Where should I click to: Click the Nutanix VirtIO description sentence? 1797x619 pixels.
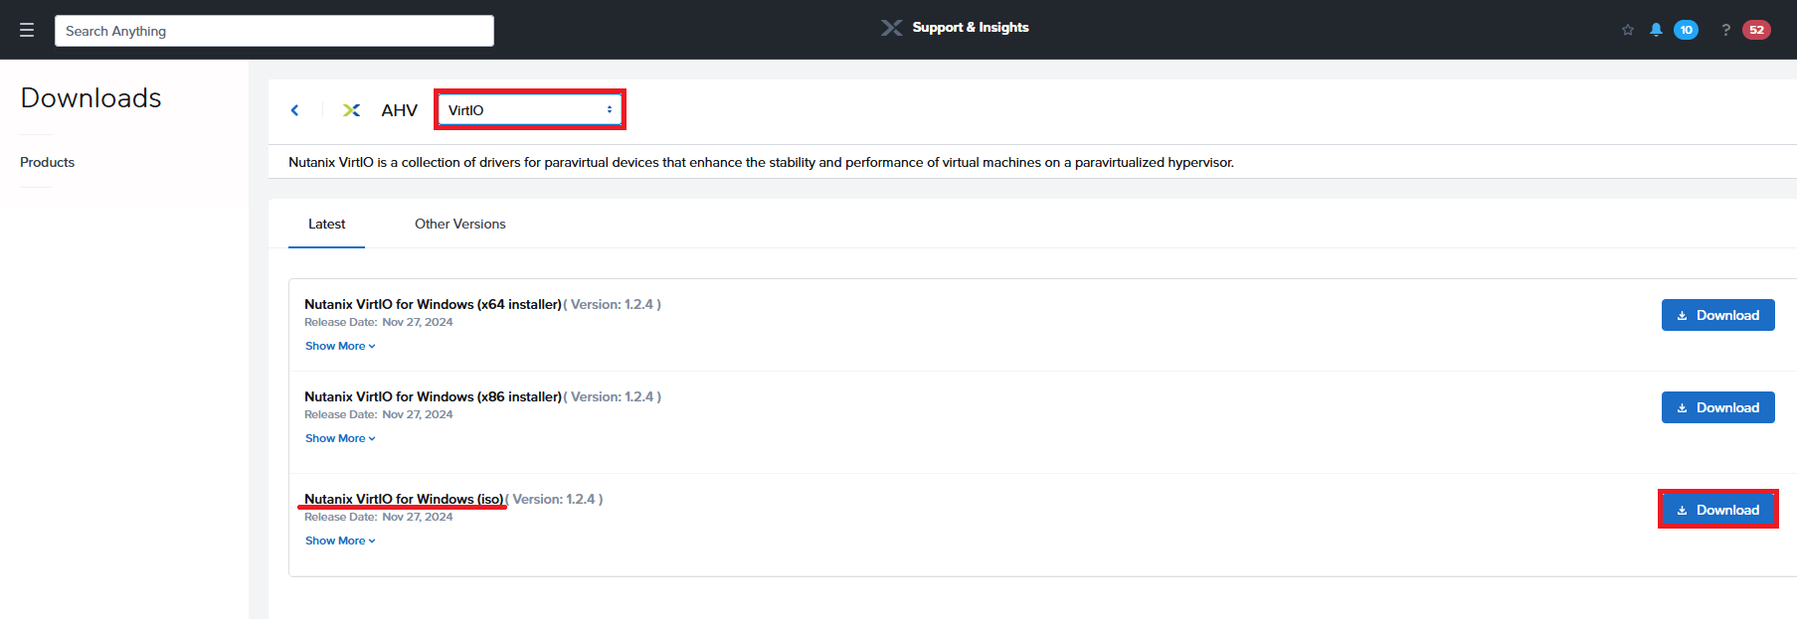[x=761, y=162]
